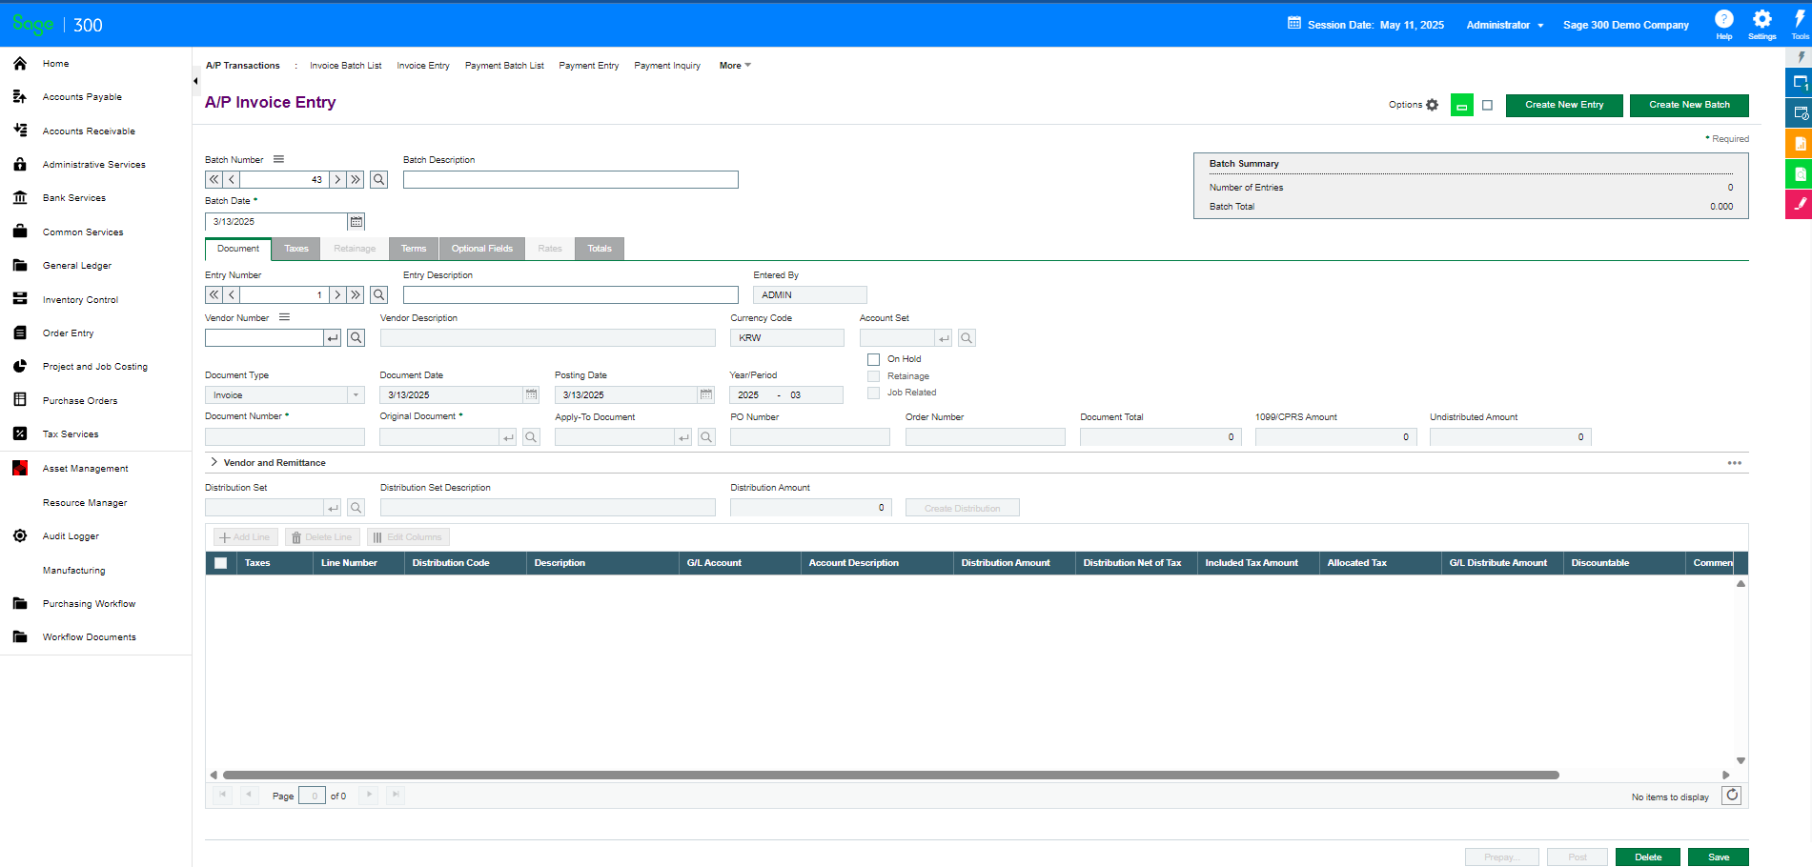Toggle the Job Related checkbox

pyautogui.click(x=873, y=393)
